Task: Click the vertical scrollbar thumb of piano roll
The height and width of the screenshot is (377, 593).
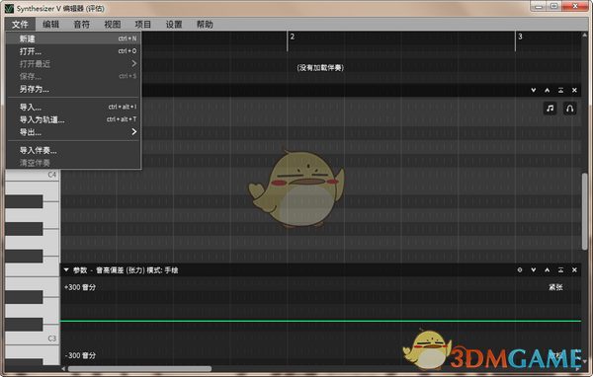Action: click(585, 211)
